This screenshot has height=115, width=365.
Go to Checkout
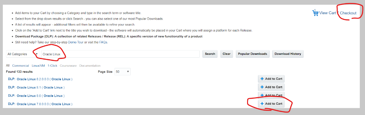point(348,13)
